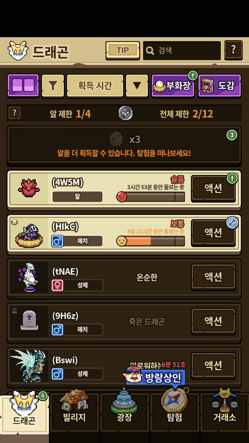249x443 pixels.
Task: Tap the grey coin icon between limits
Action: 125,113
